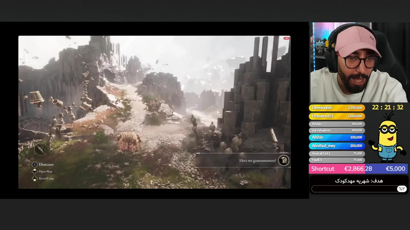Click the circular compass icon above Dismount

40,149
